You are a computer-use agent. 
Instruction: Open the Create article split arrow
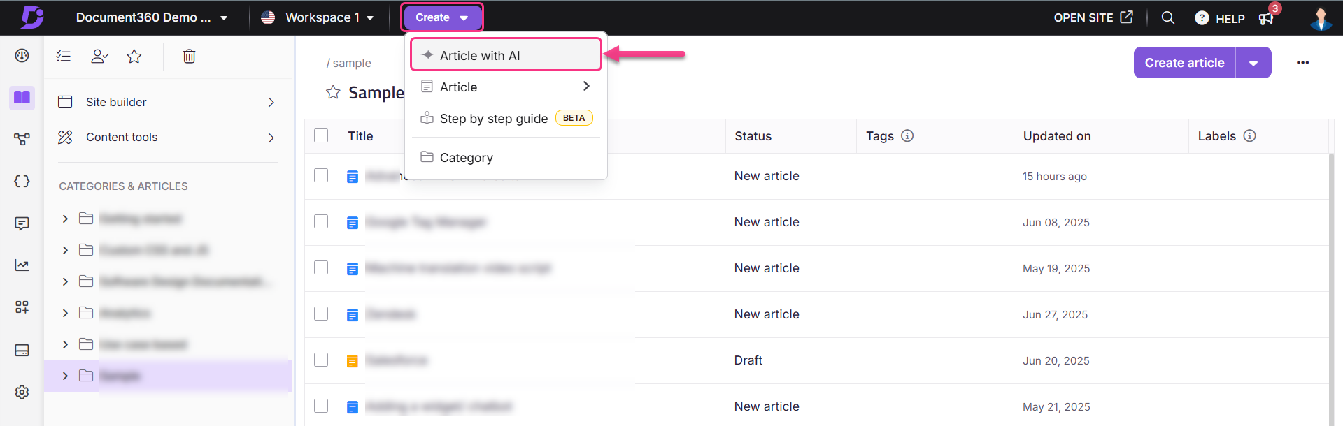1253,63
